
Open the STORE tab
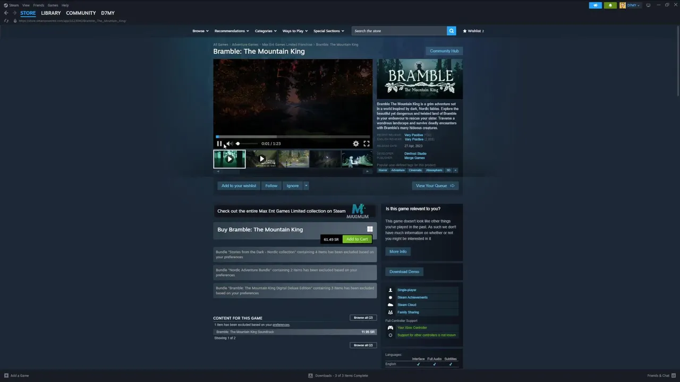(28, 13)
